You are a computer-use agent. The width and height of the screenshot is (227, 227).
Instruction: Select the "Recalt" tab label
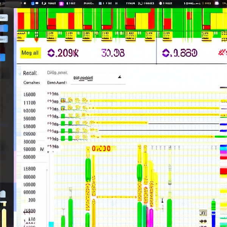30,73
